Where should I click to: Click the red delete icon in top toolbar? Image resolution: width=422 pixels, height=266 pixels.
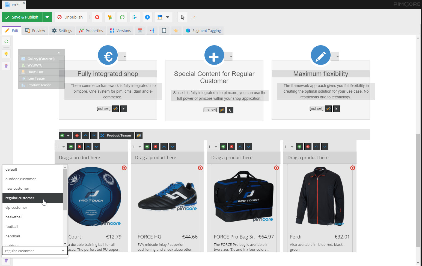click(97, 17)
